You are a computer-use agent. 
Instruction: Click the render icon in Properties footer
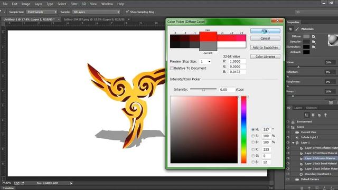click(x=331, y=102)
